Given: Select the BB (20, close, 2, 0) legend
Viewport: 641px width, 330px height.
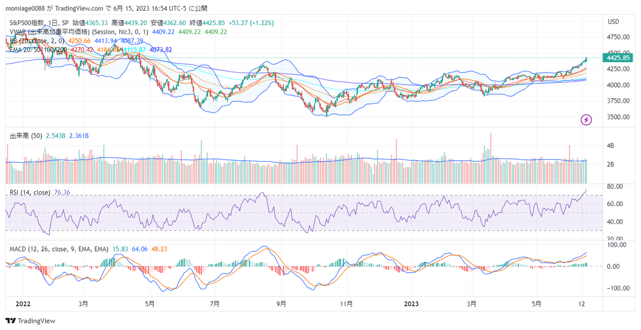Looking at the screenshot, I should tap(37, 41).
